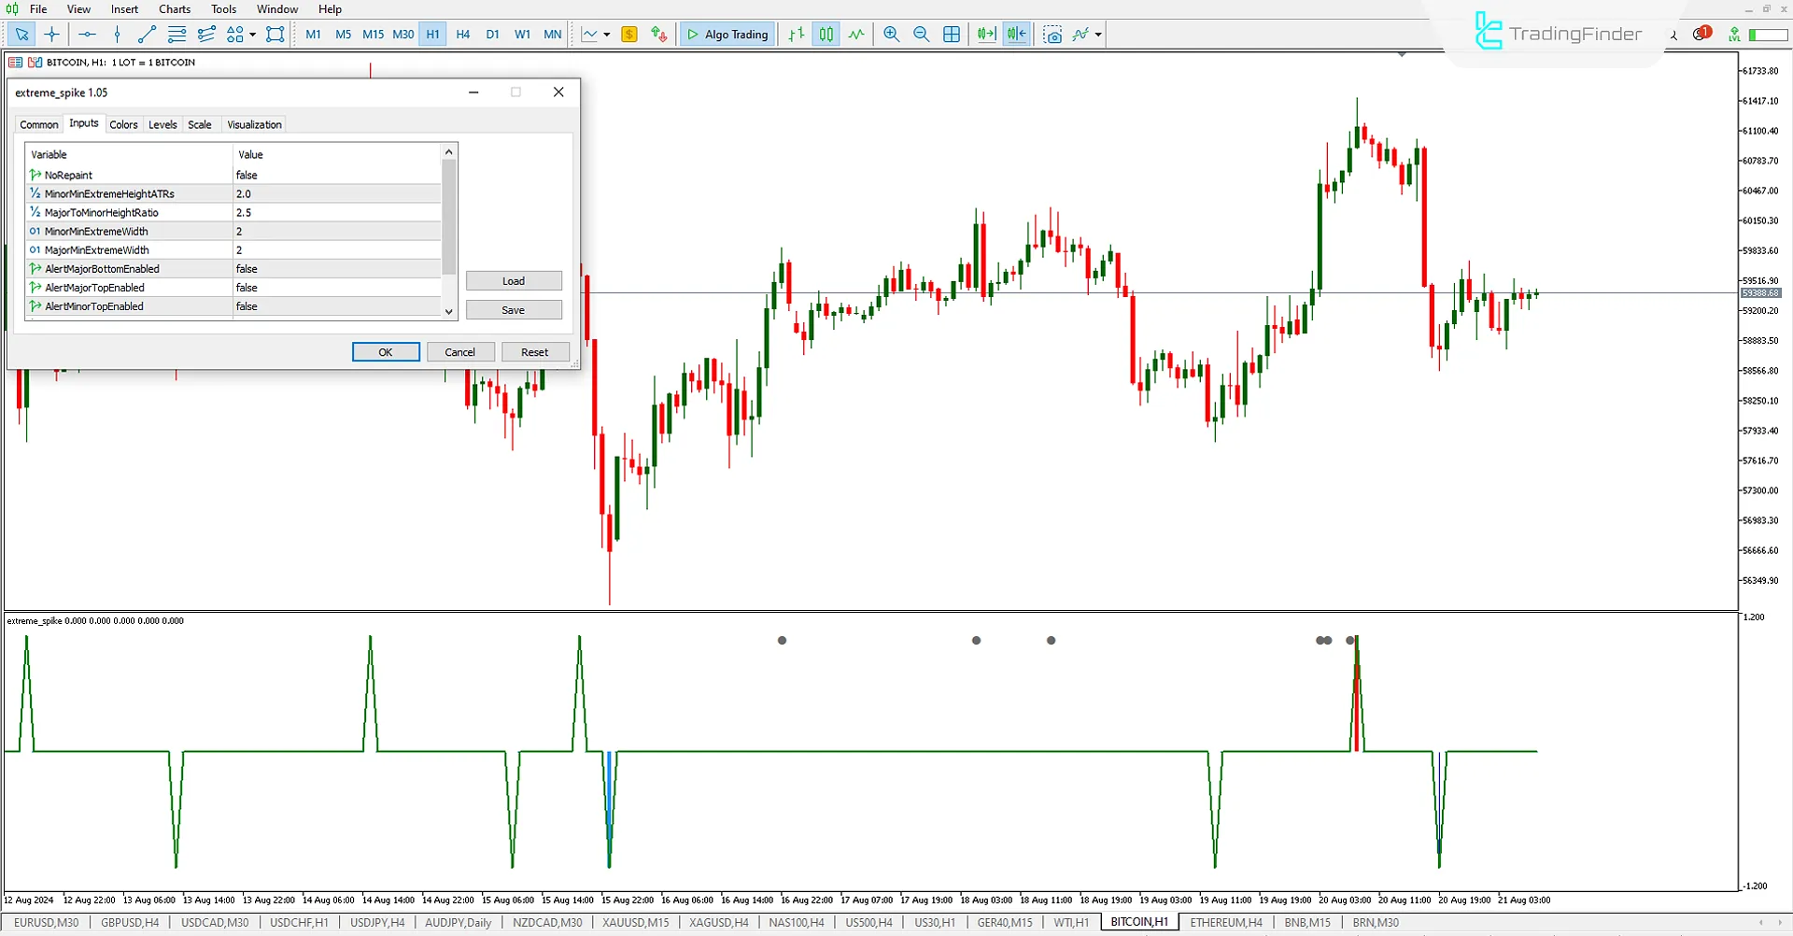Screen dimensions: 1793x936
Task: Open the Charts menu
Action: point(174,8)
